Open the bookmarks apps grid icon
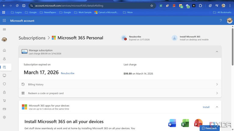 (x=4, y=12)
